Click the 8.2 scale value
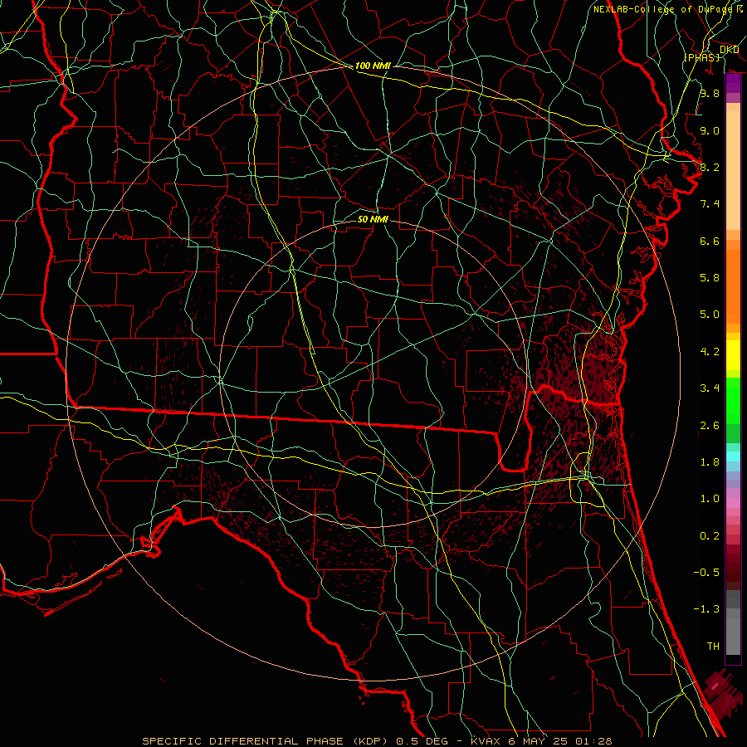Image resolution: width=747 pixels, height=747 pixels. pyautogui.click(x=710, y=167)
